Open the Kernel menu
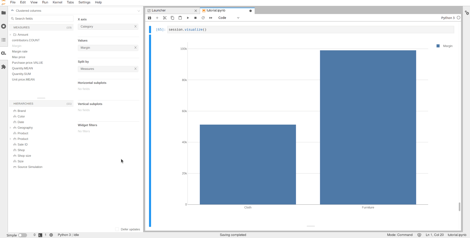The width and height of the screenshot is (470, 238). click(57, 2)
